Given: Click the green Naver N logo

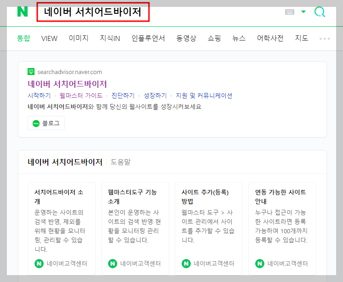Looking at the screenshot, I should click(x=23, y=12).
